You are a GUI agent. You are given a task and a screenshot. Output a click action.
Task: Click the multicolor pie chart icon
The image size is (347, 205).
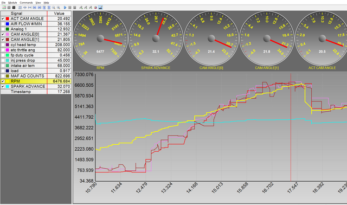point(95,8)
